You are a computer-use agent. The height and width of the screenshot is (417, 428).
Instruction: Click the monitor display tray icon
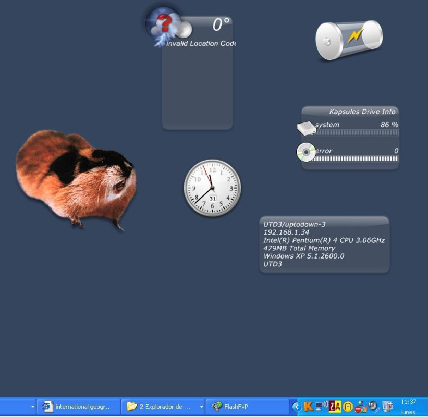point(387,407)
